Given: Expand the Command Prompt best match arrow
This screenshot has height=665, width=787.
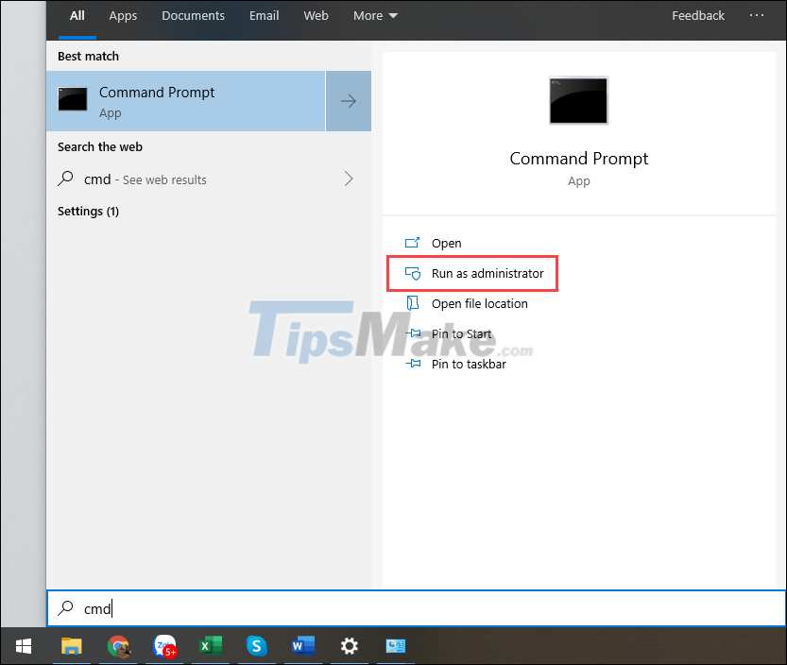Looking at the screenshot, I should (x=348, y=100).
